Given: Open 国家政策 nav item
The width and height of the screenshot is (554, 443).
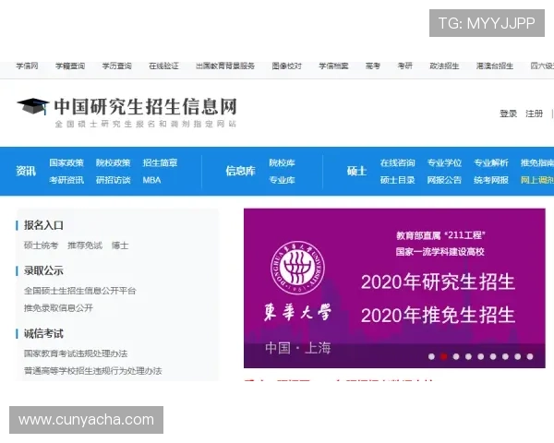Looking at the screenshot, I should coord(66,162).
